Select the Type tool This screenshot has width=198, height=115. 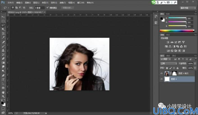[3, 80]
